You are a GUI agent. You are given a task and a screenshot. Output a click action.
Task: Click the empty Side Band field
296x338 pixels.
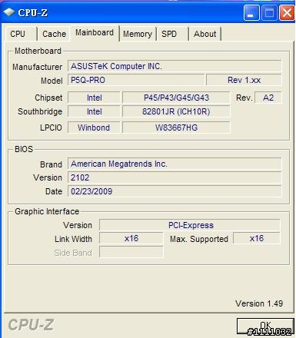pyautogui.click(x=131, y=252)
